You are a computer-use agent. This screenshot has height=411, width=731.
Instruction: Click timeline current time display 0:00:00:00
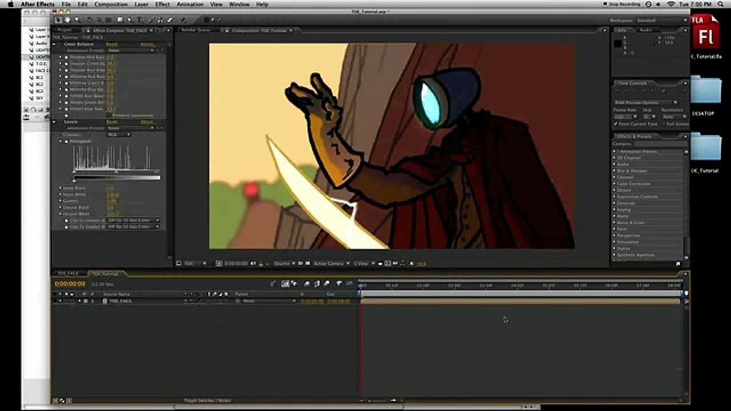click(x=70, y=284)
